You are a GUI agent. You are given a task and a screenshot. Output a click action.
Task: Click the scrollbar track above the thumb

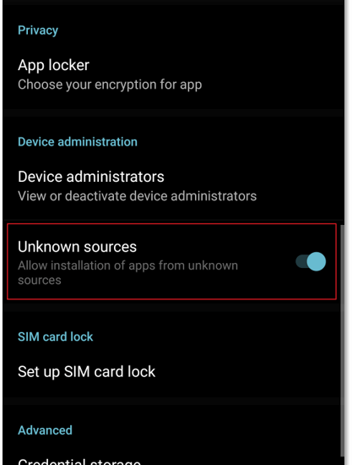click(342, 112)
